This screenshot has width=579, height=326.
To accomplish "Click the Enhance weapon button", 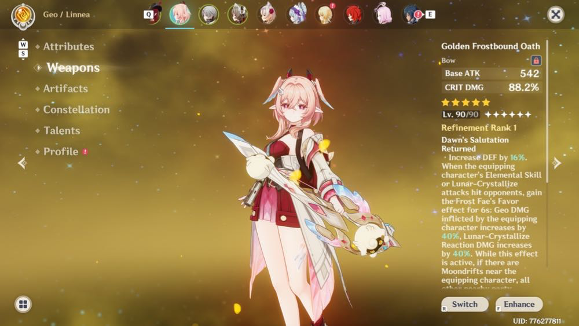I will [519, 304].
